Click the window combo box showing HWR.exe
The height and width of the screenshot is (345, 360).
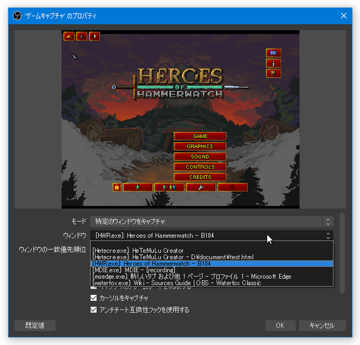coord(212,235)
